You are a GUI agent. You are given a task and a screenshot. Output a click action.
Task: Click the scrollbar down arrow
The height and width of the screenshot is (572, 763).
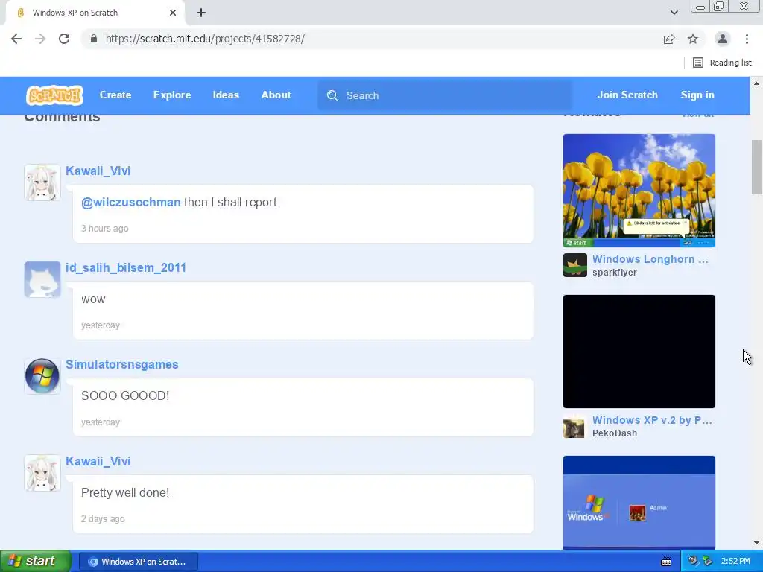click(756, 543)
